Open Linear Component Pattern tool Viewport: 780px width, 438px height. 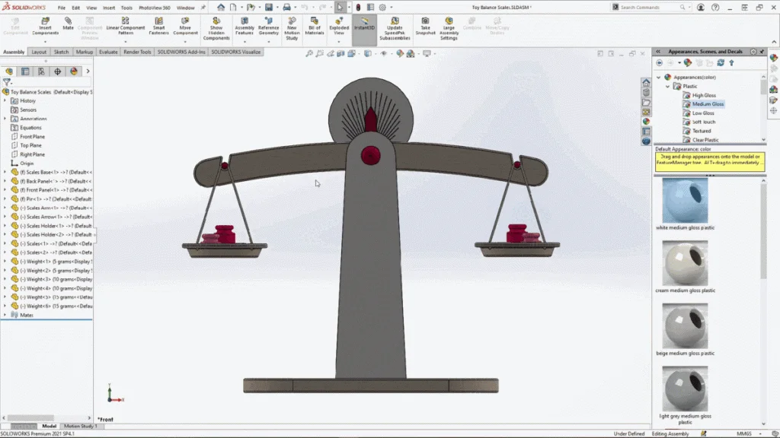point(126,26)
